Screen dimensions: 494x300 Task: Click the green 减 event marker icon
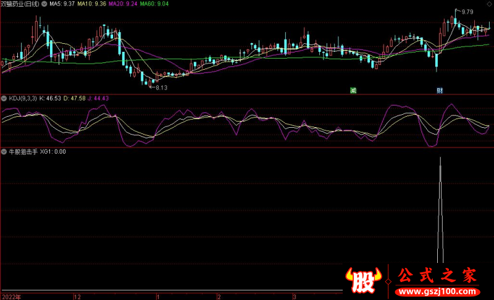click(x=353, y=90)
